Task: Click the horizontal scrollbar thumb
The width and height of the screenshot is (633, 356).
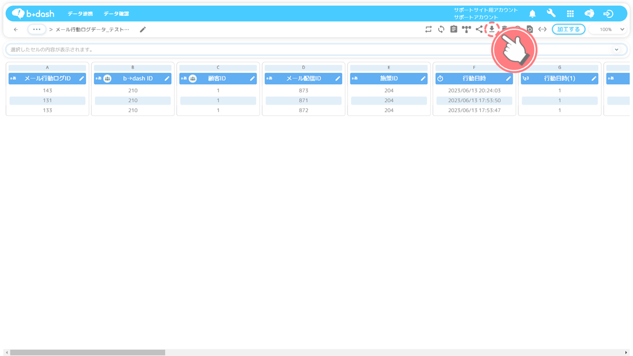Action: tap(88, 353)
